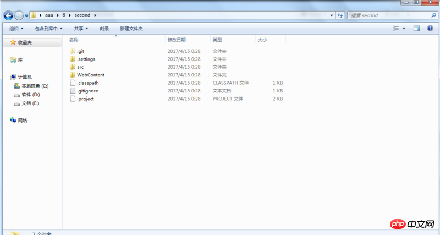This screenshot has height=235, width=440.
Task: Click the .gitignore file icon
Action: coord(73,90)
